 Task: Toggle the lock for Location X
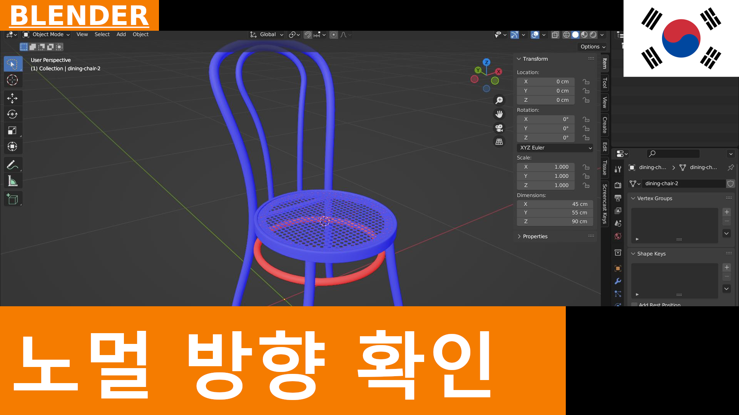point(586,82)
